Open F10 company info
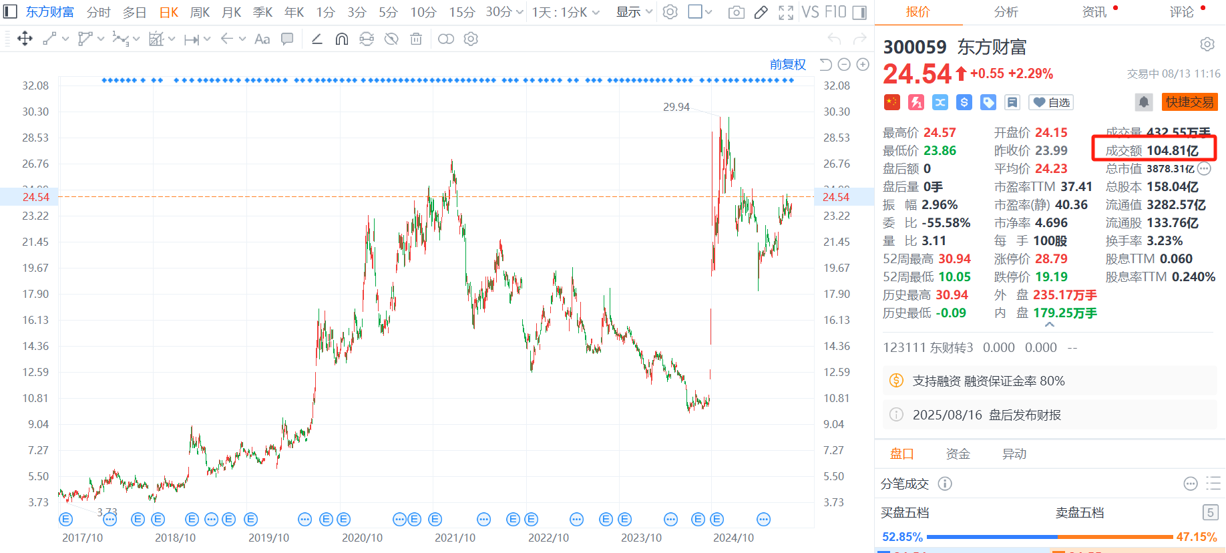 pyautogui.click(x=835, y=12)
